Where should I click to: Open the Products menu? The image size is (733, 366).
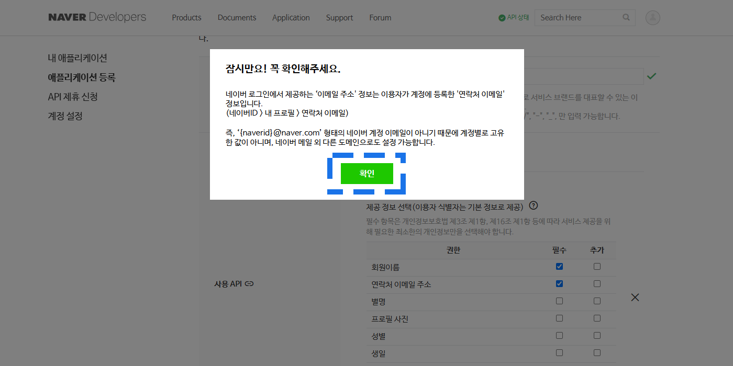click(186, 17)
